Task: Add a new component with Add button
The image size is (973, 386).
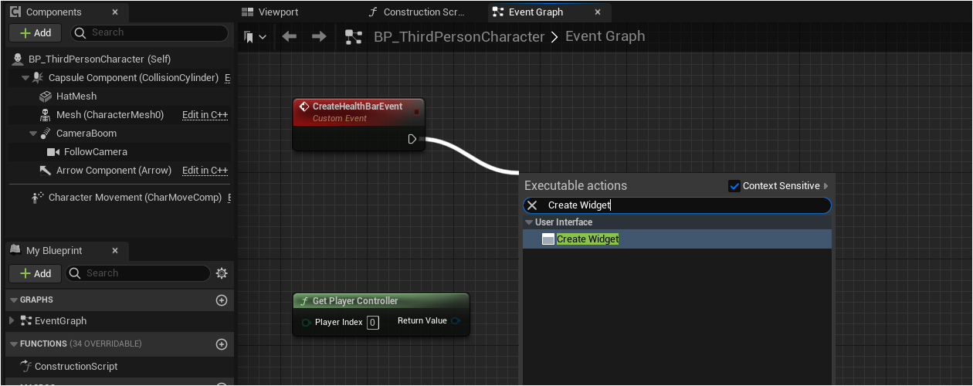Action: (x=36, y=32)
